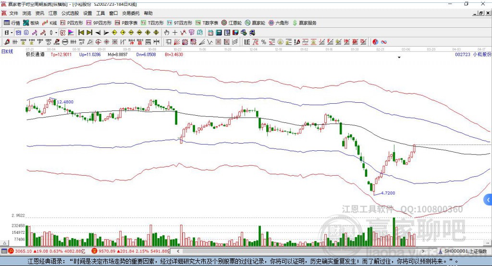
Task: Click the 4.7200 low price label
Action: point(388,193)
